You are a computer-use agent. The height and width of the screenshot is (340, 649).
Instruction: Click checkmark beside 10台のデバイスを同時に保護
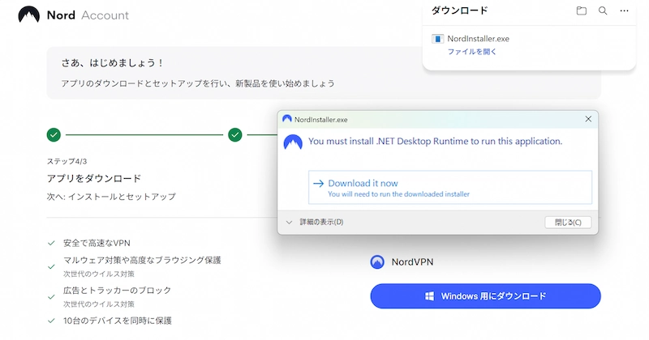(x=51, y=321)
